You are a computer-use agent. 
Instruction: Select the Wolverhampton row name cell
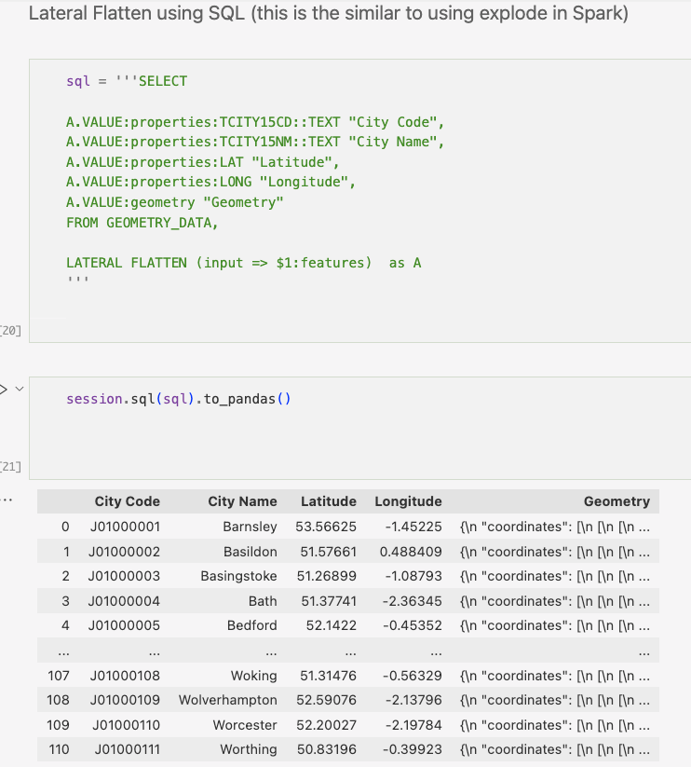click(228, 700)
